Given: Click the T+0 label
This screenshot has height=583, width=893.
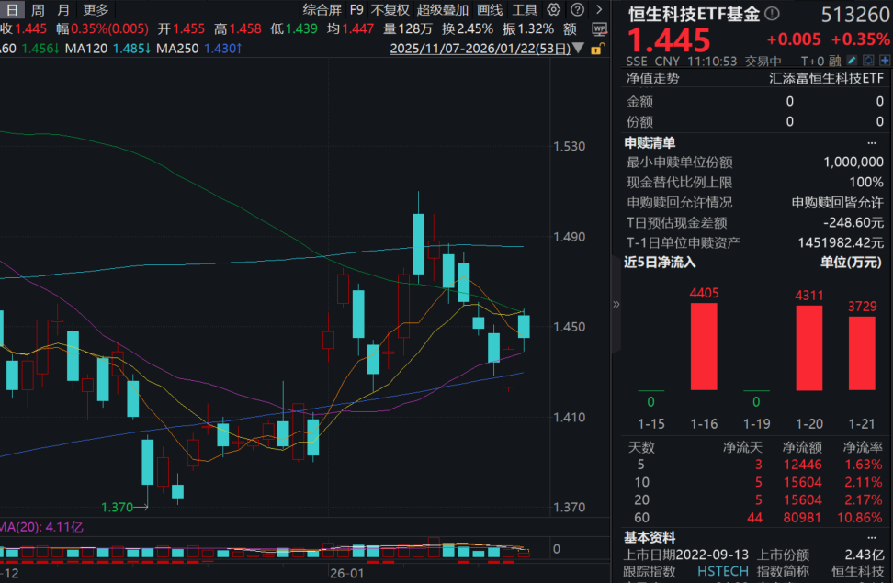Looking at the screenshot, I should [813, 61].
